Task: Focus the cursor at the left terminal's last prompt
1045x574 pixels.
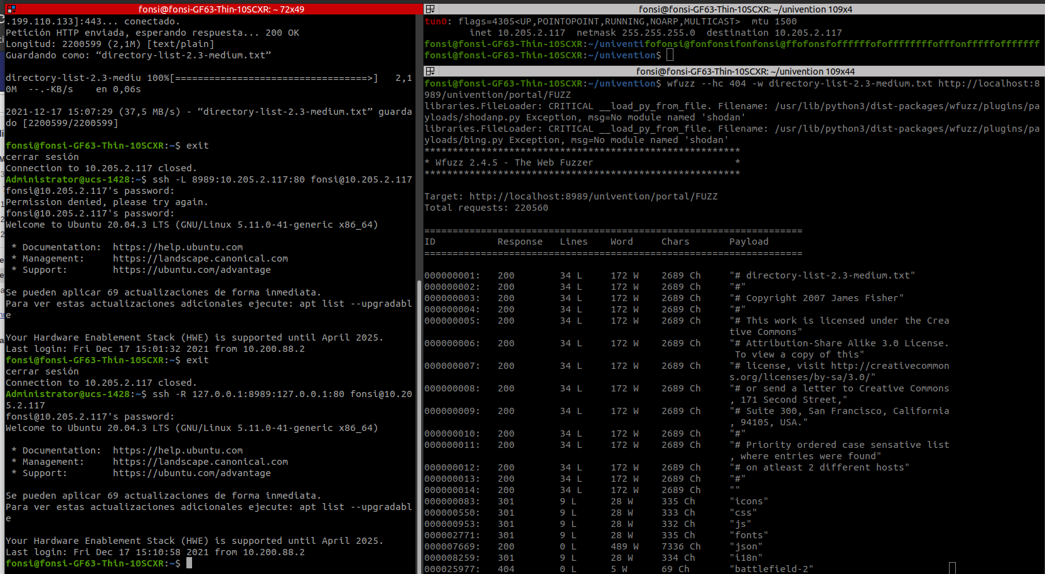Action: coord(189,563)
